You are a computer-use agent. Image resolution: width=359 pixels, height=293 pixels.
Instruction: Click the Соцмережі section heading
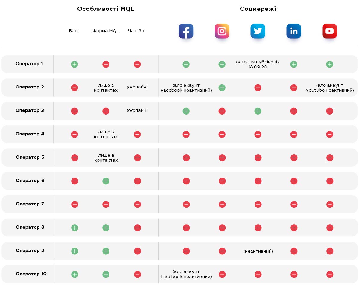[258, 9]
